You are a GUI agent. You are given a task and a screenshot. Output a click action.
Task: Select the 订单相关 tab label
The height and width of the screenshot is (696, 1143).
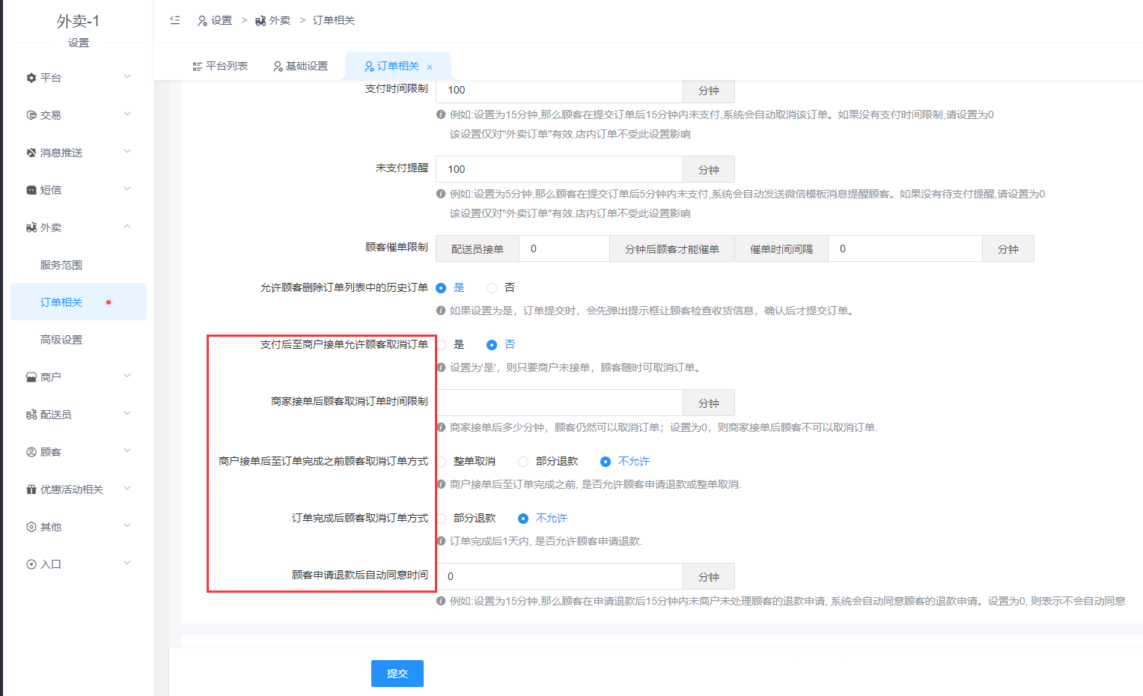(x=397, y=66)
